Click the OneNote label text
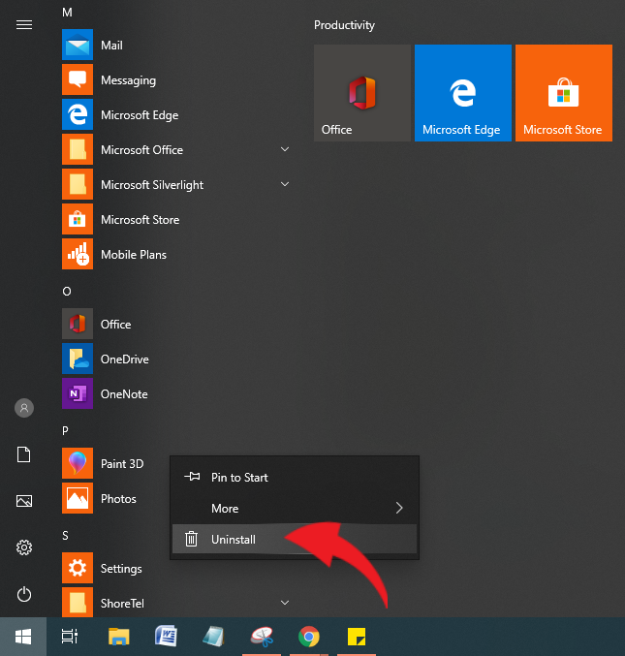 coord(124,394)
